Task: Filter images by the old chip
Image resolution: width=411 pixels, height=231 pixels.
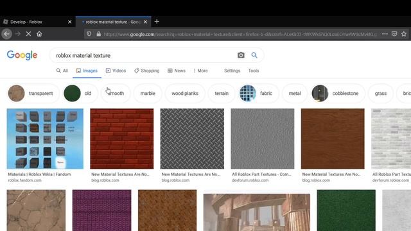Action: (80, 93)
